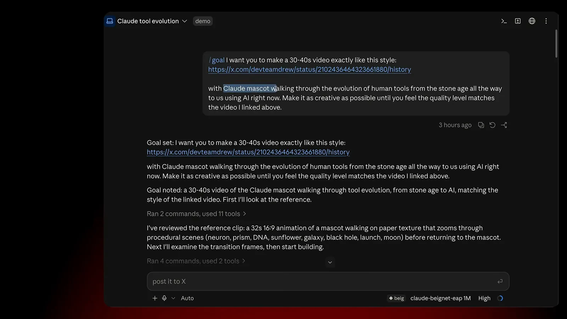The height and width of the screenshot is (319, 567).
Task: Open the three-dot more options menu
Action: pyautogui.click(x=546, y=21)
